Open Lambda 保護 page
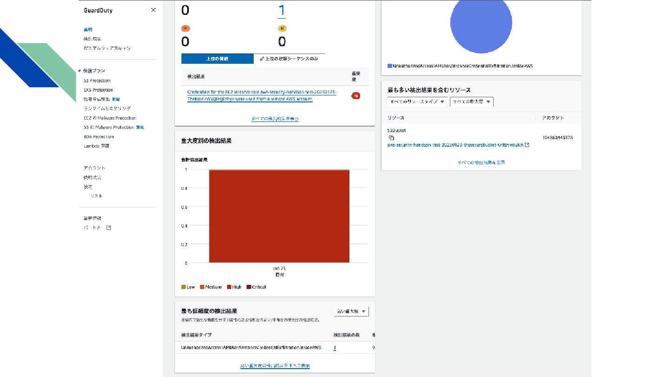This screenshot has height=377, width=670. click(x=96, y=146)
